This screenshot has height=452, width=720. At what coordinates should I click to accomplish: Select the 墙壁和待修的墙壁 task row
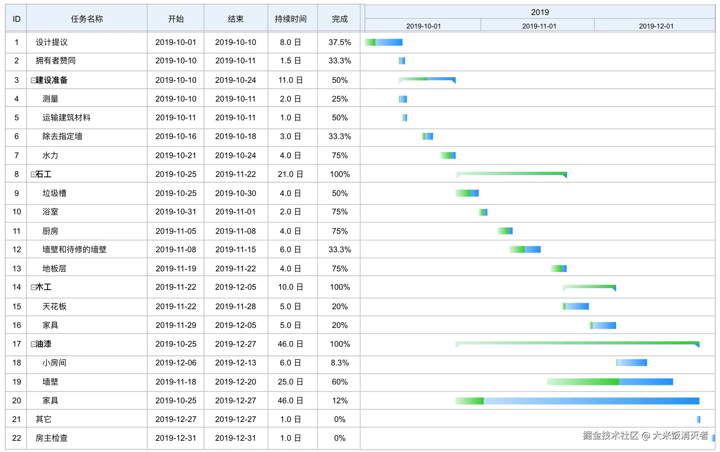pos(74,250)
